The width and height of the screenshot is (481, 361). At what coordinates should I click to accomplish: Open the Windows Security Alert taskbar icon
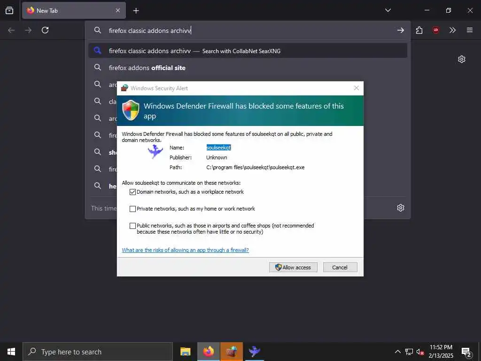(231, 352)
